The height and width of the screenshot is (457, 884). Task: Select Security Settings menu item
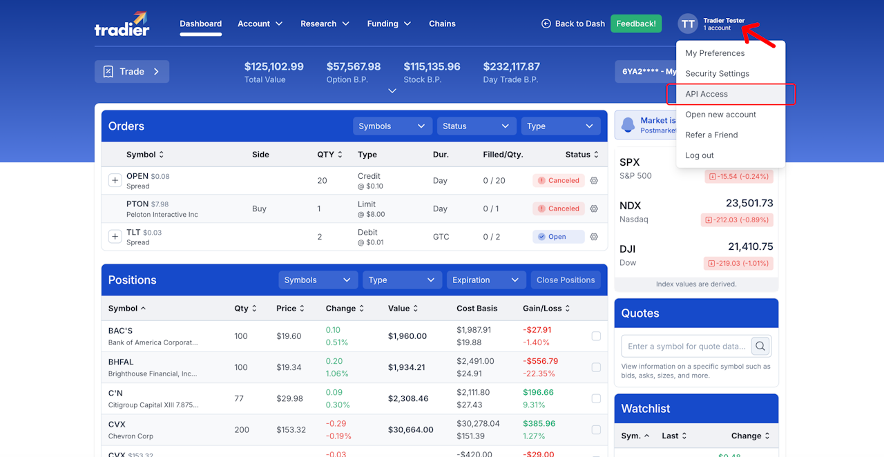[731, 73]
